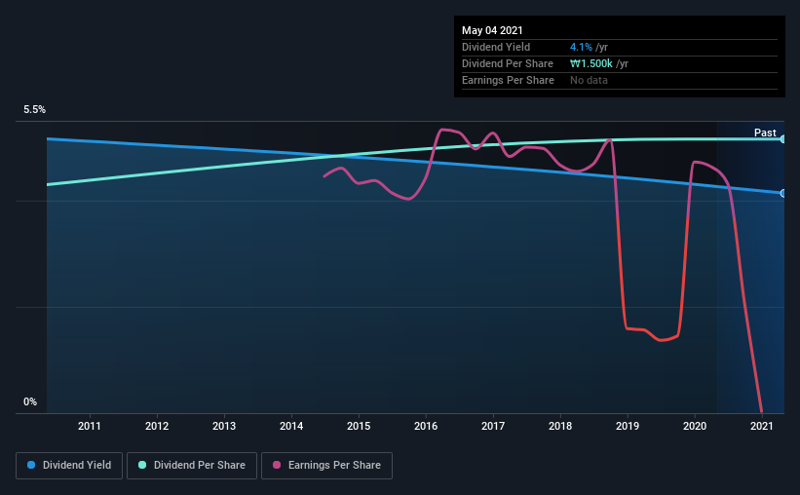
Task: Click the 2013 x-axis label
Action: pos(224,426)
